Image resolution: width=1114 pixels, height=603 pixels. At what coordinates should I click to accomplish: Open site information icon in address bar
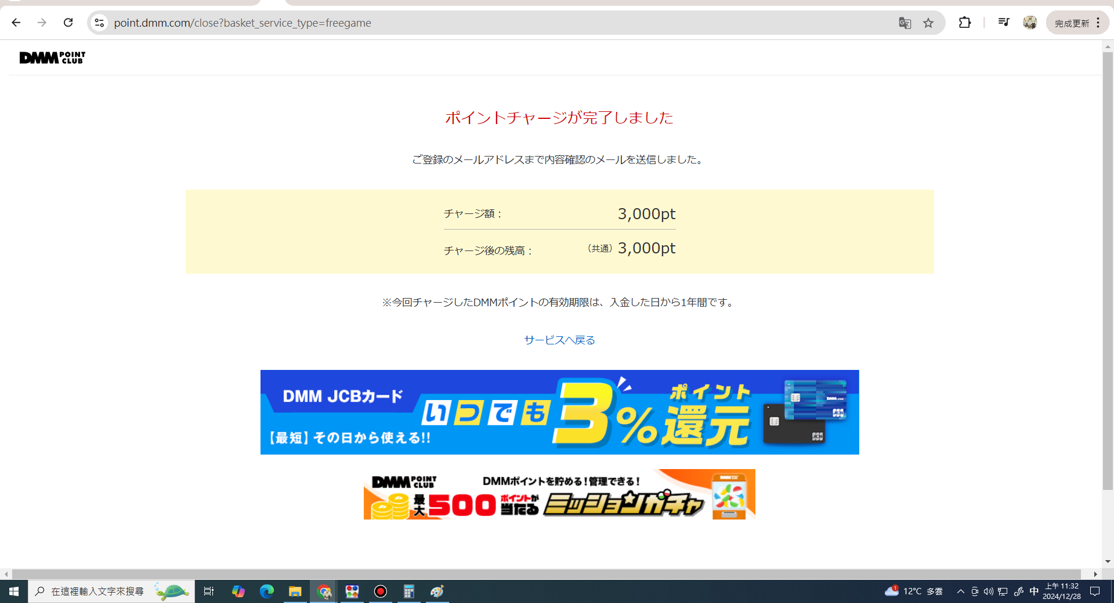(x=99, y=23)
